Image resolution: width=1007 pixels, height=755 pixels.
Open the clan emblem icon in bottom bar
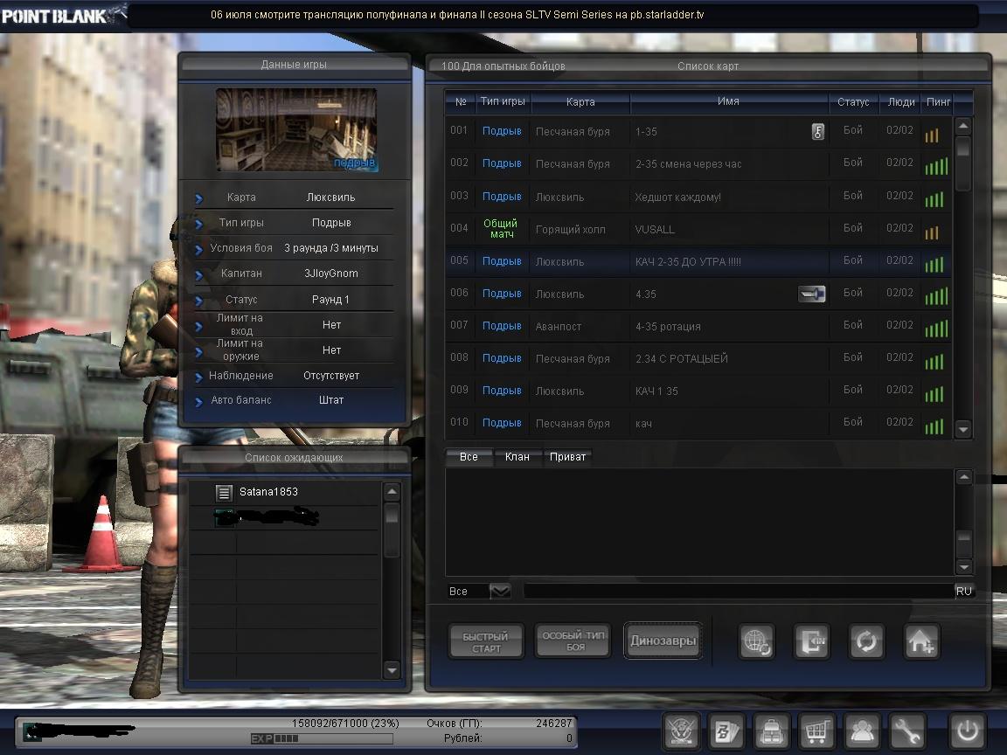(680, 730)
